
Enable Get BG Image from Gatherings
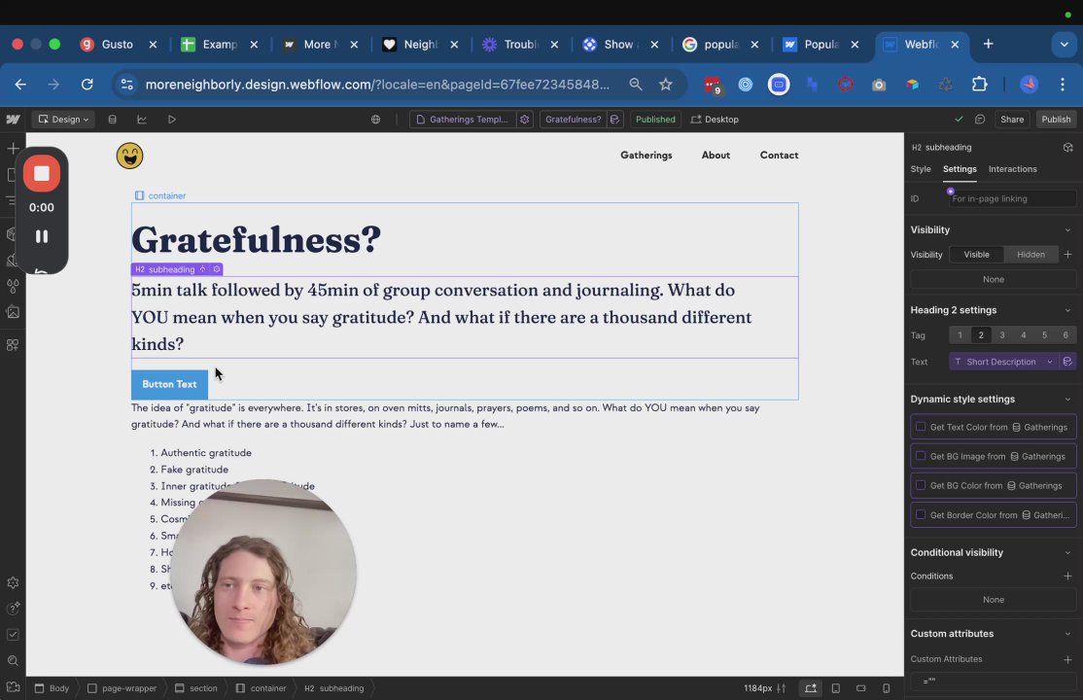[x=921, y=456]
